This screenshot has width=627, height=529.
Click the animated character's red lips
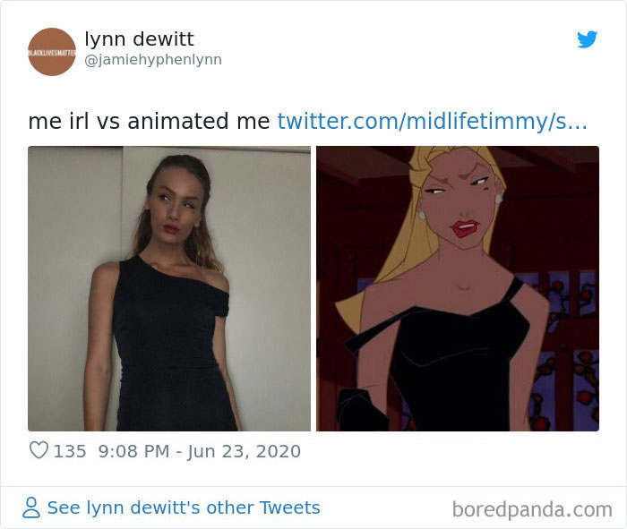pos(466,228)
